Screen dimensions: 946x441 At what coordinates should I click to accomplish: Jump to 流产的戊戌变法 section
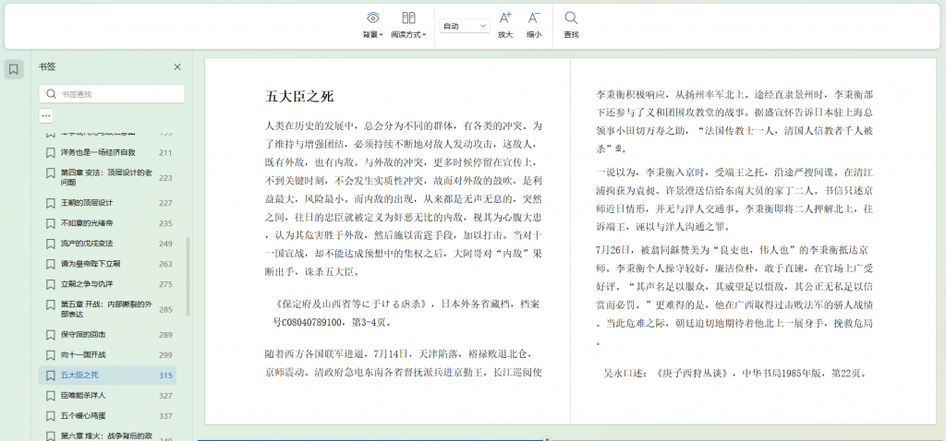click(x=86, y=244)
